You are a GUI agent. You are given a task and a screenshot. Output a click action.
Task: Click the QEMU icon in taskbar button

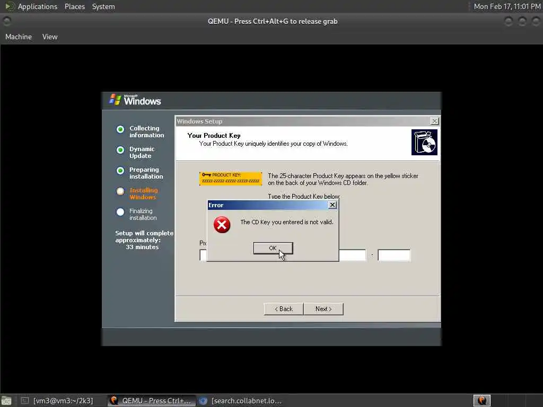[x=113, y=401]
